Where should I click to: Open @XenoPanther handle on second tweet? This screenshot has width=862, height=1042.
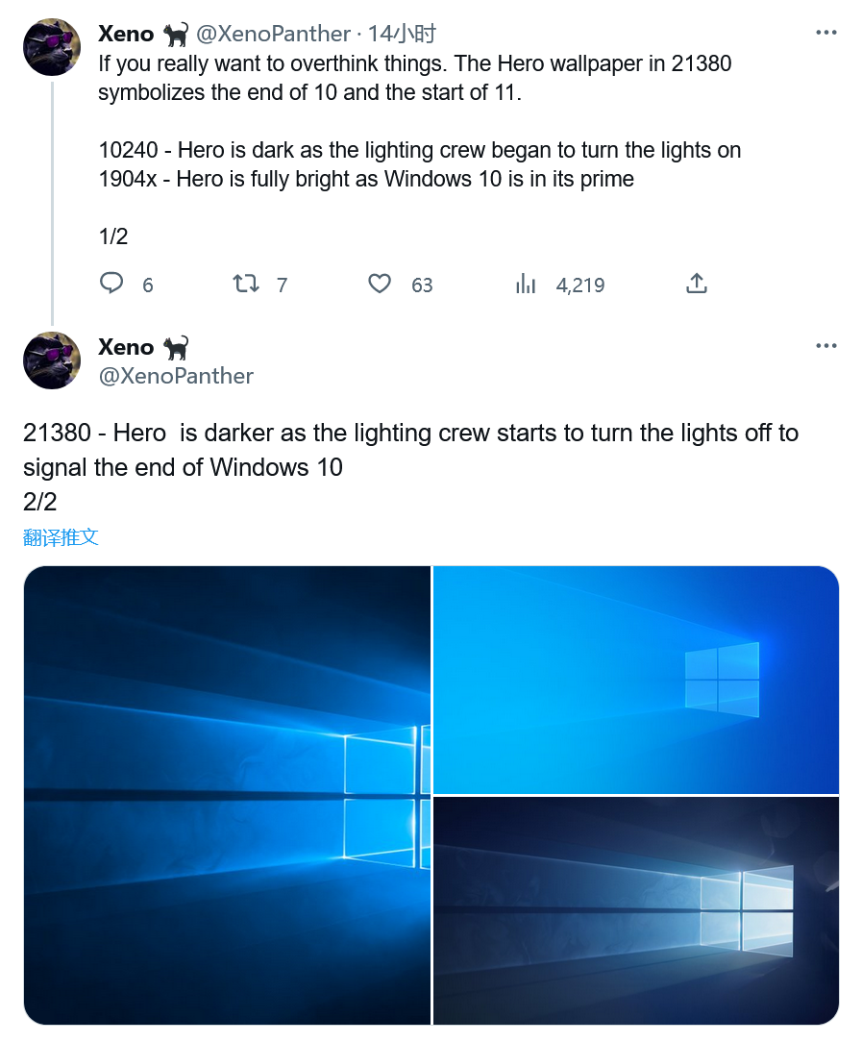[x=176, y=376]
